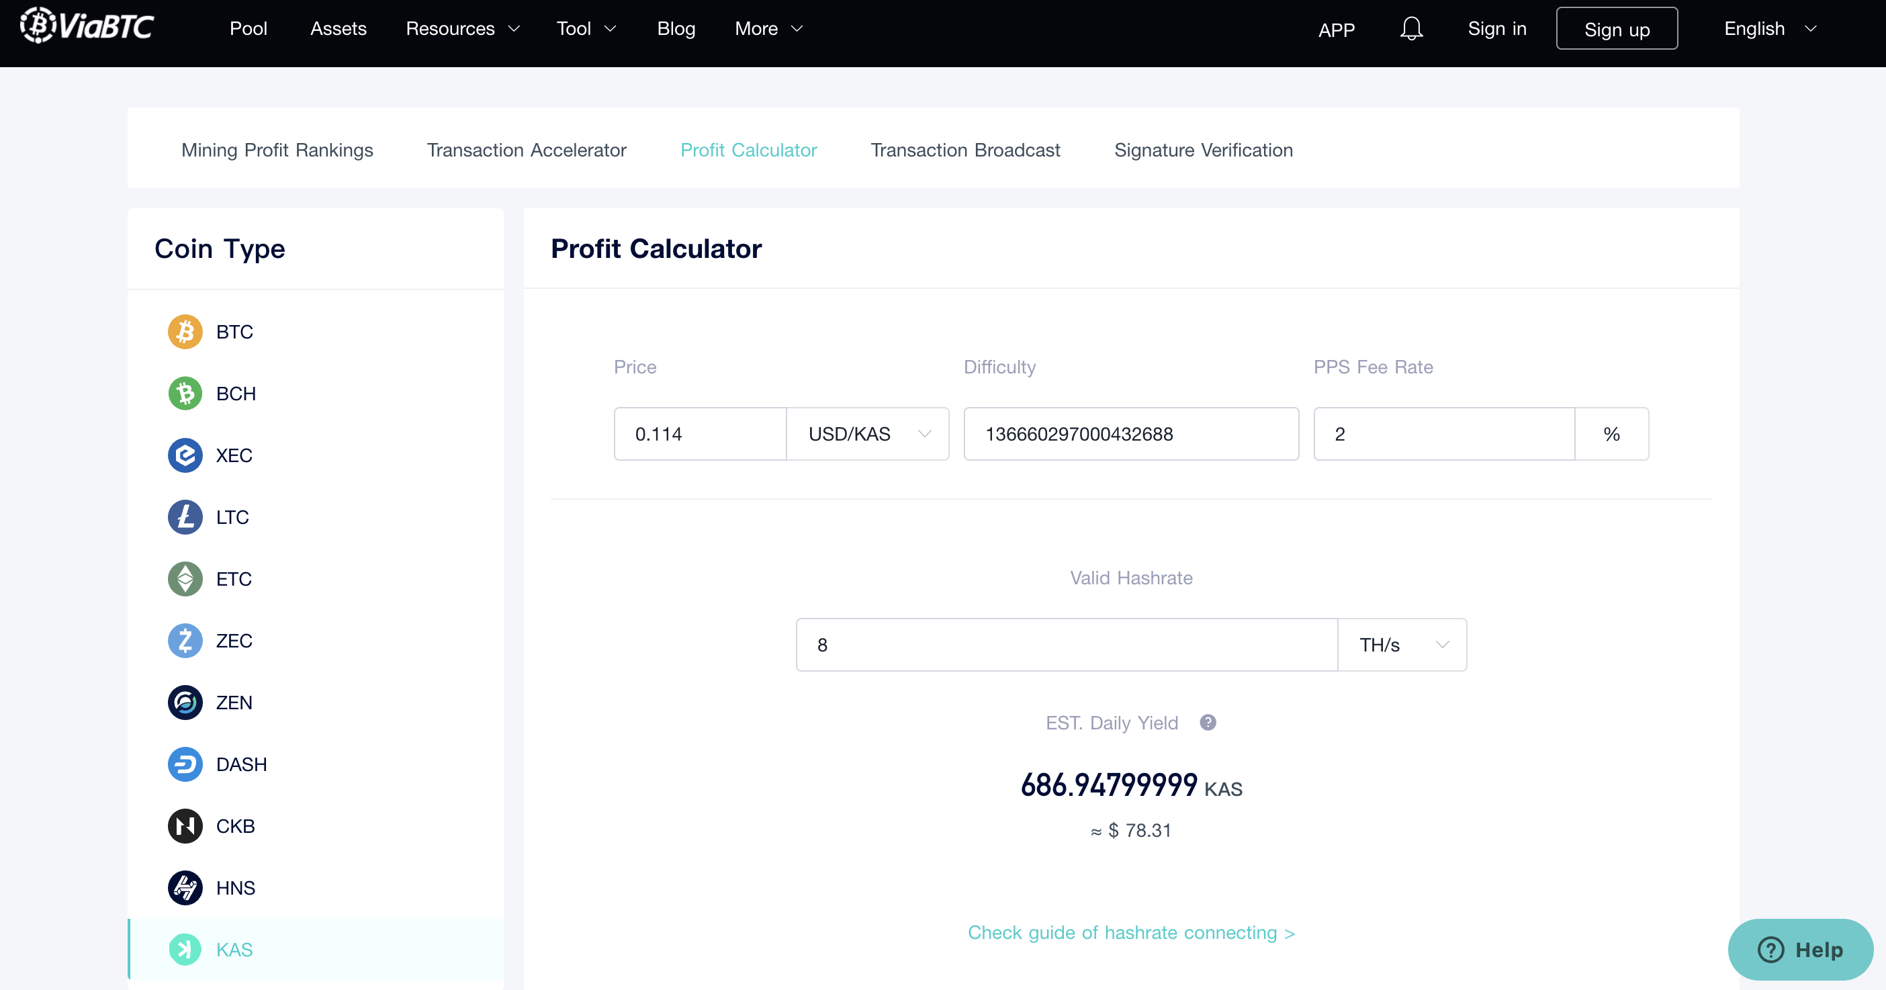
Task: Open Check guide of hashrate connecting link
Action: coord(1131,933)
